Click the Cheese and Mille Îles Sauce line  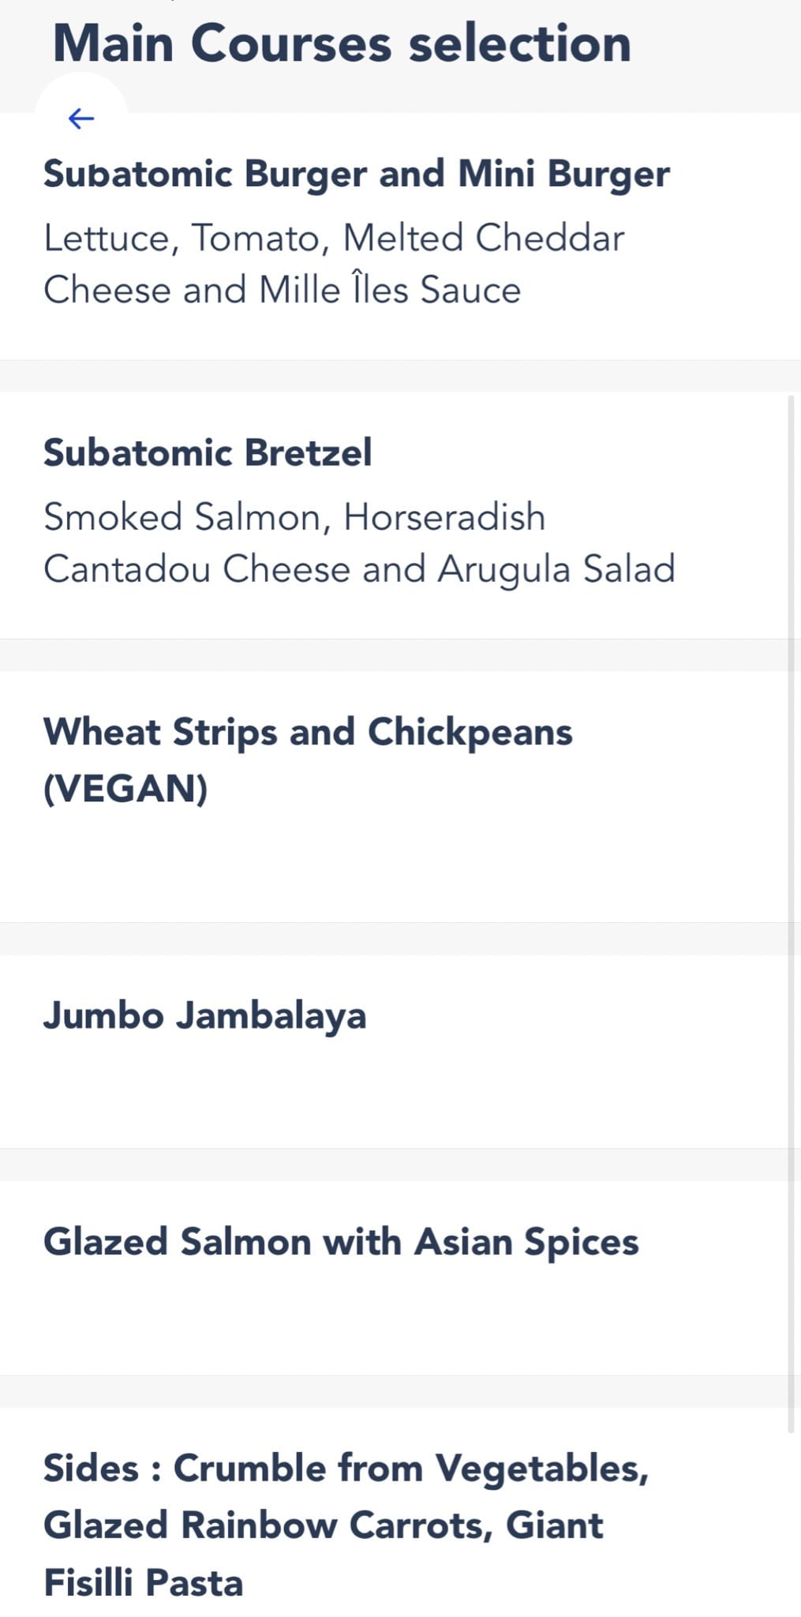point(282,290)
